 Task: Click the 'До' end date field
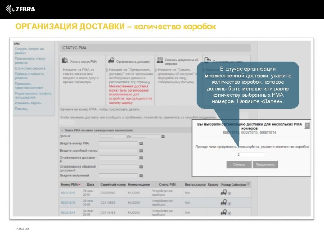coord(146,136)
